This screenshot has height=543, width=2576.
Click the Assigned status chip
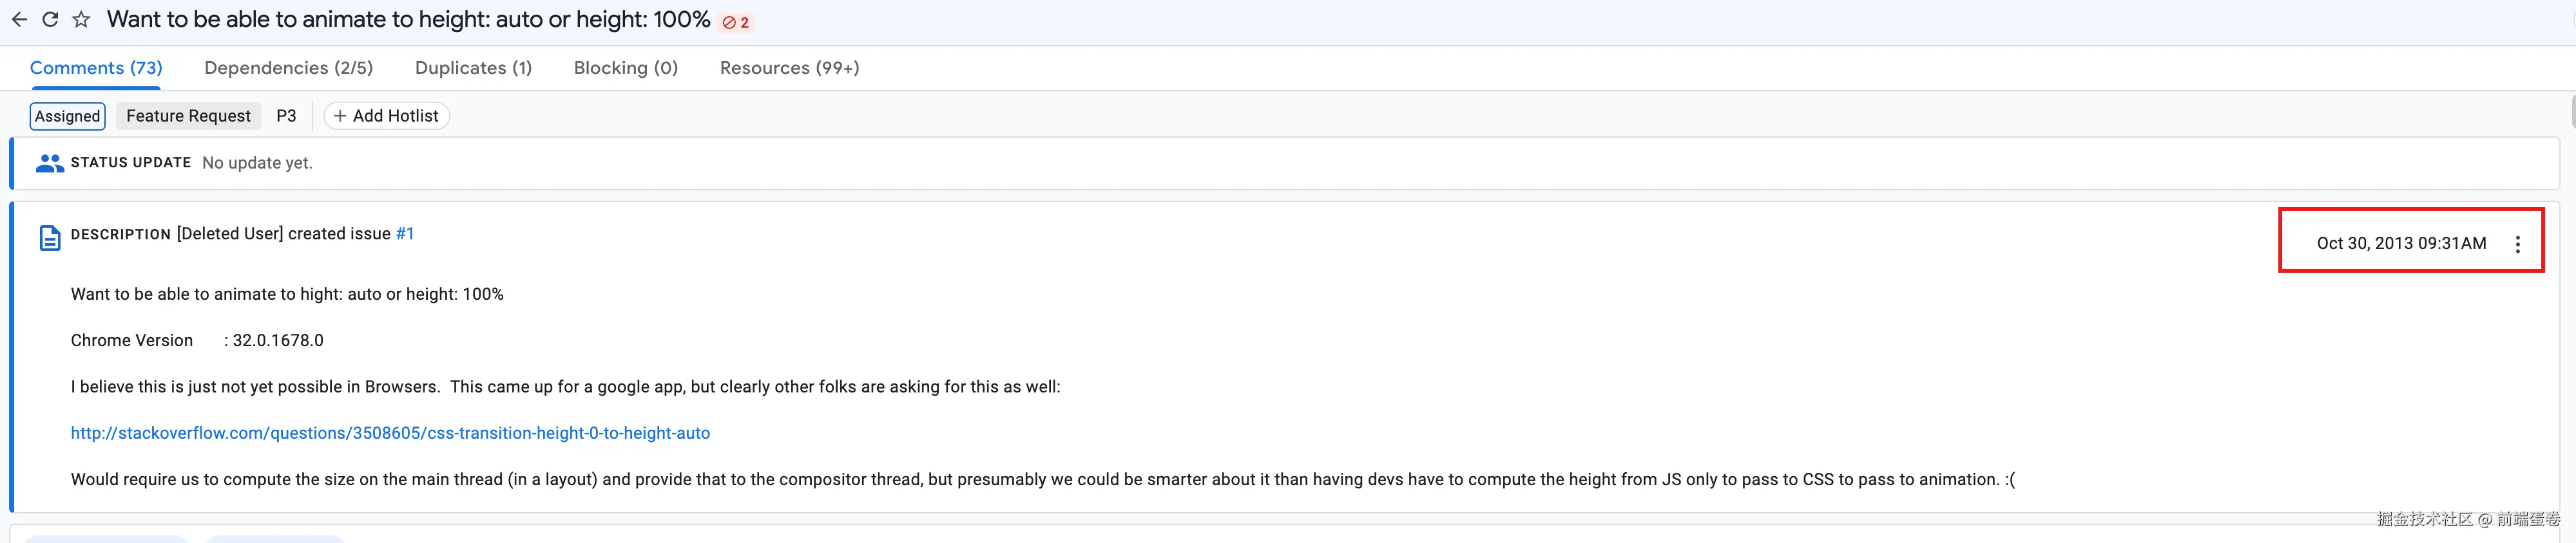pyautogui.click(x=67, y=116)
